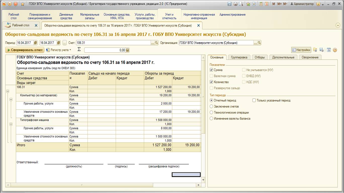The width and height of the screenshot is (344, 193).
Task: Click the calculator icon in the sum field
Action: 127,50
